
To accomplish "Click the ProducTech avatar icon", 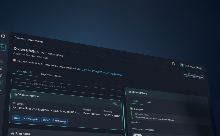I will (x=182, y=65).
